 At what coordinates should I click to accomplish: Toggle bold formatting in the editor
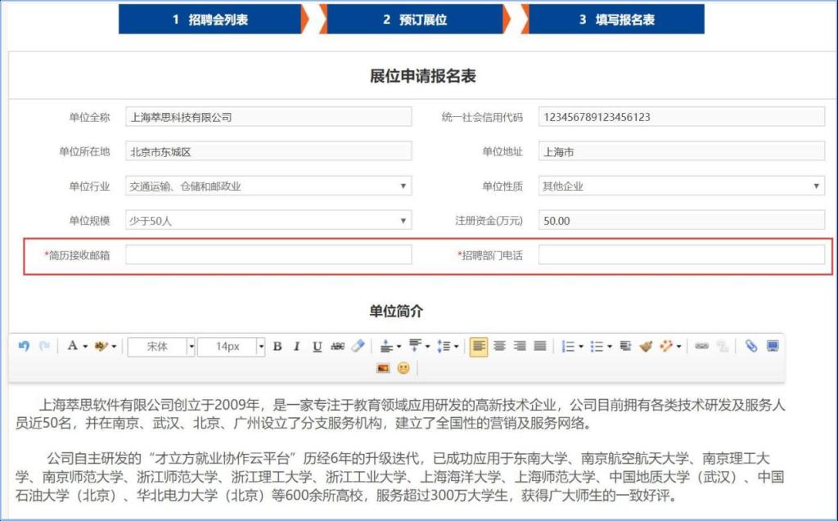point(277,346)
